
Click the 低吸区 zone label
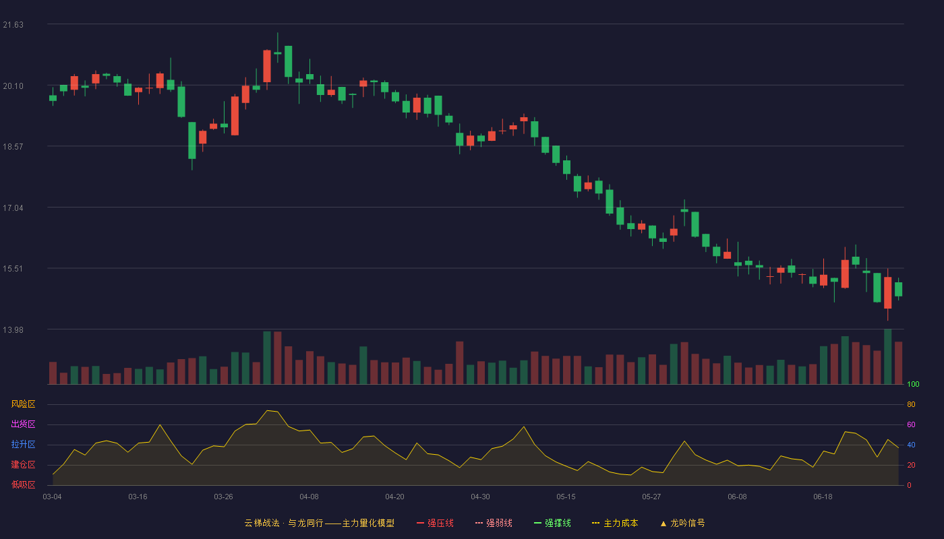pos(23,484)
